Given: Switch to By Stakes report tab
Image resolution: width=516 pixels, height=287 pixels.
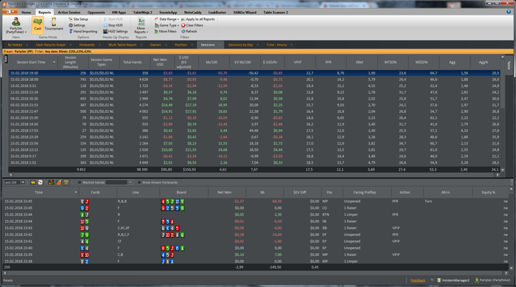Looking at the screenshot, I should tap(15, 45).
